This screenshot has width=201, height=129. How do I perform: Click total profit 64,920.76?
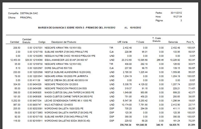(x=174, y=125)
